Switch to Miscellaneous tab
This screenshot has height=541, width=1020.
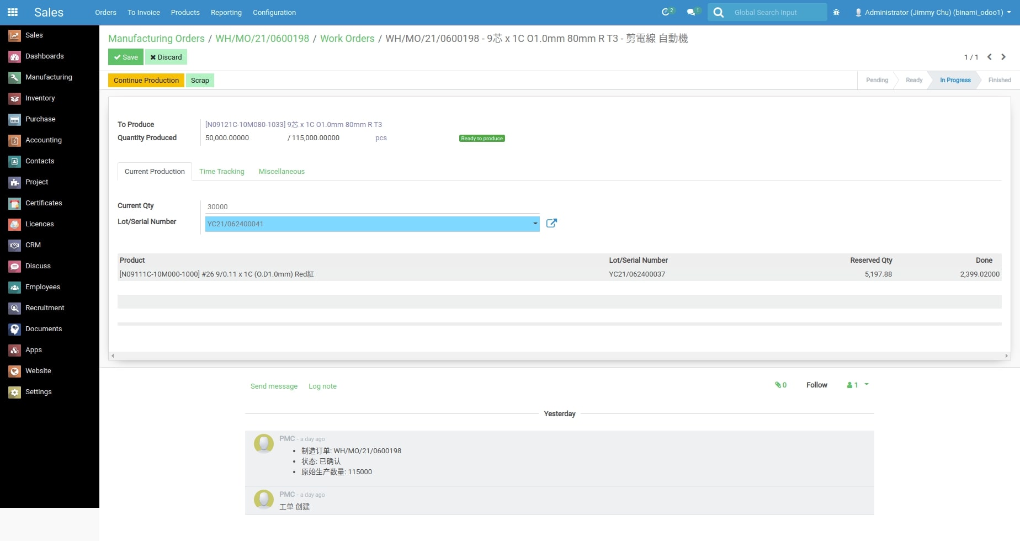[x=281, y=172]
